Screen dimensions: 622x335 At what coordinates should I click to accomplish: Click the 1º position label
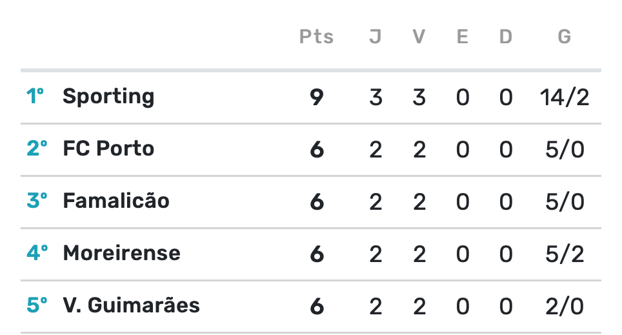pyautogui.click(x=35, y=96)
